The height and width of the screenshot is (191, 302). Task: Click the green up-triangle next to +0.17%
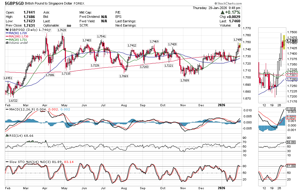[x=223, y=12]
